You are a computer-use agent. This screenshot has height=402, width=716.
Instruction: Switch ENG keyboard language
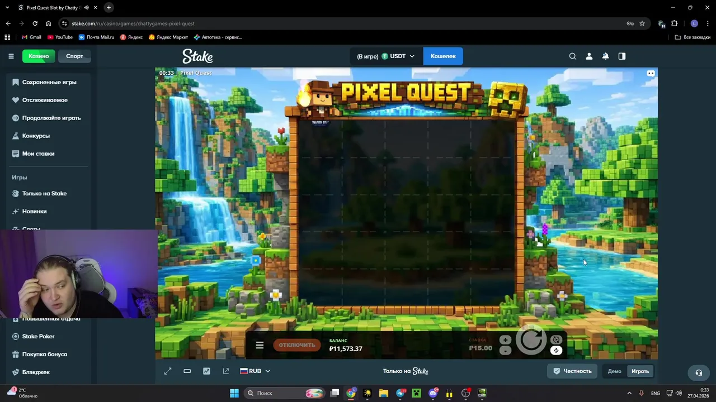pos(656,393)
